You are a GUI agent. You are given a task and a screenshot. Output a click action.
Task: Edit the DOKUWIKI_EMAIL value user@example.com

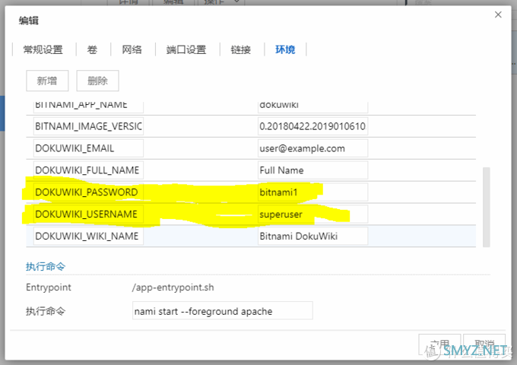coord(312,148)
